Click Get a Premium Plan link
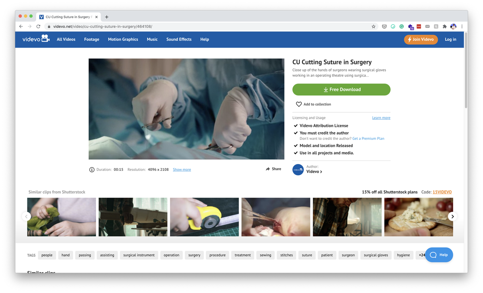483x293 pixels. point(368,139)
